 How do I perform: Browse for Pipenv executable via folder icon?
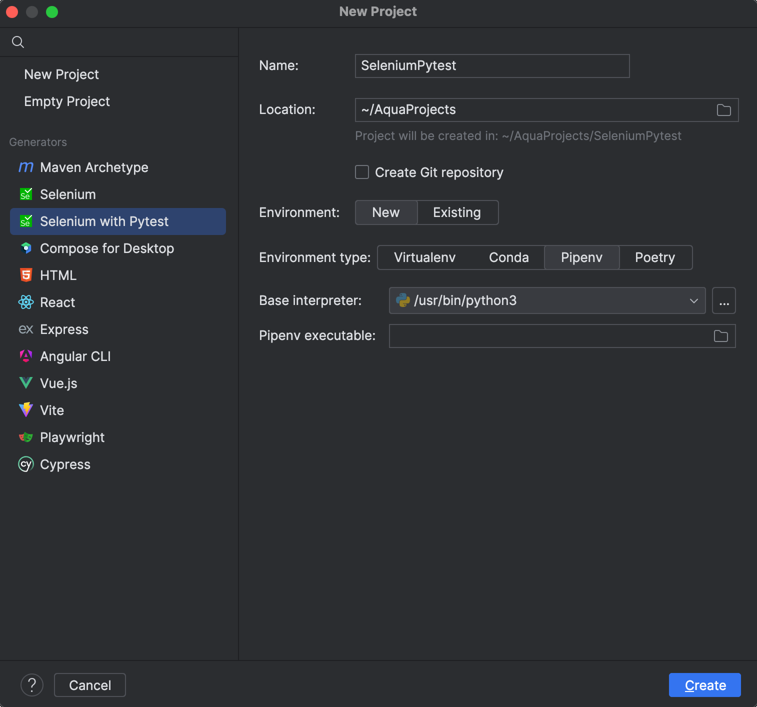[x=720, y=336]
